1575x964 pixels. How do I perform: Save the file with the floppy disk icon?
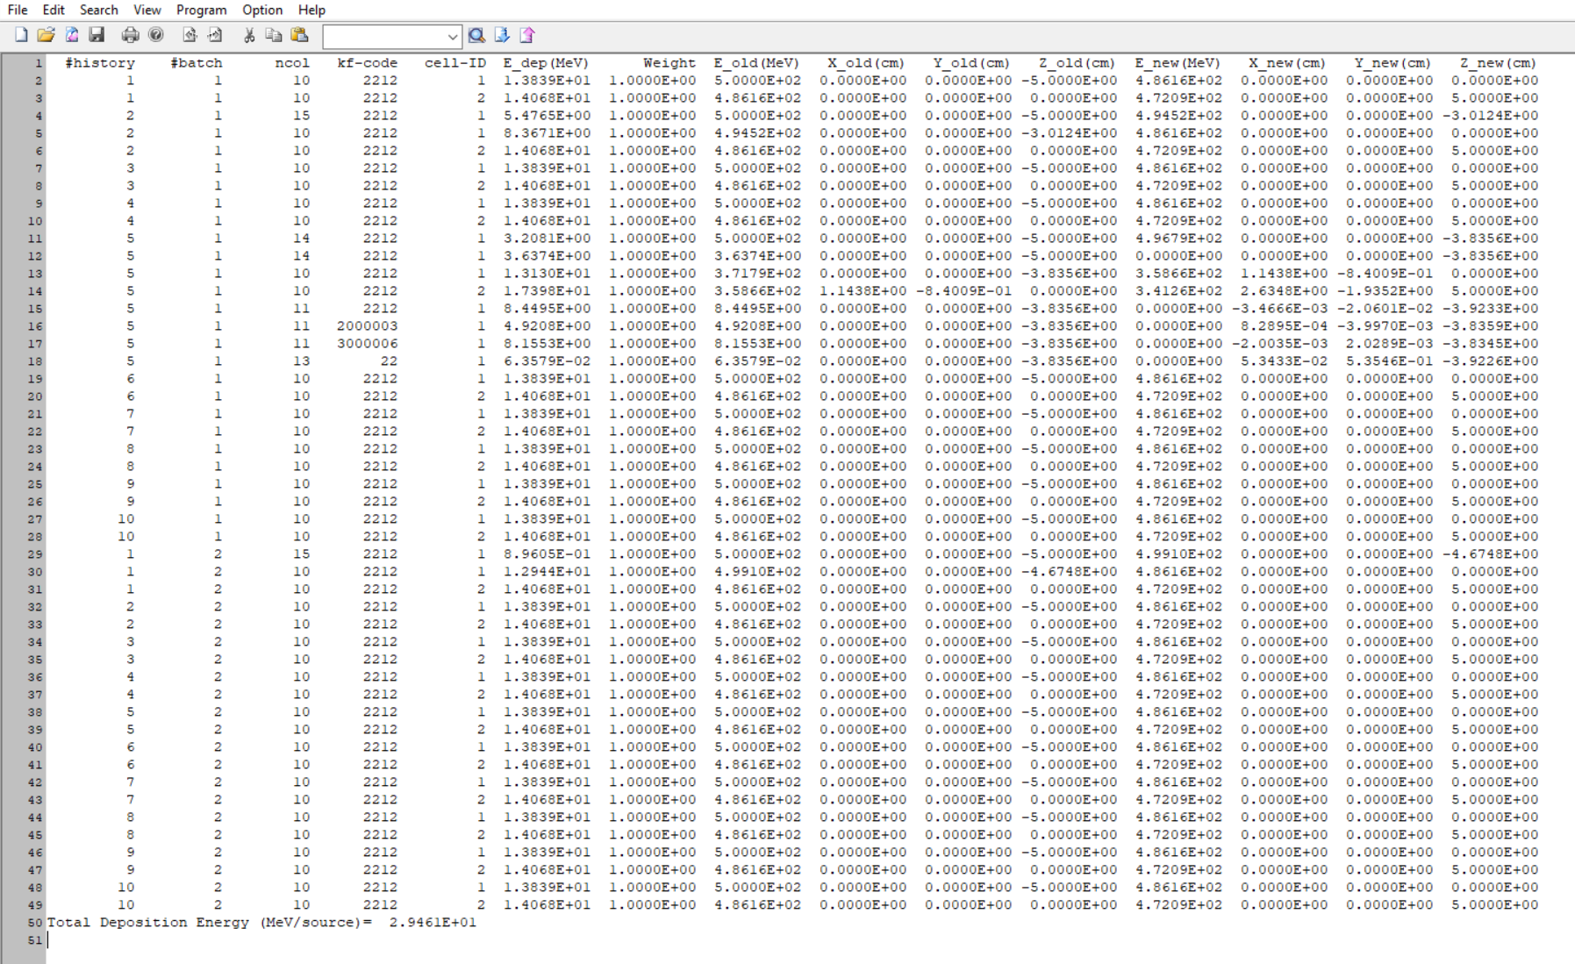click(x=97, y=35)
